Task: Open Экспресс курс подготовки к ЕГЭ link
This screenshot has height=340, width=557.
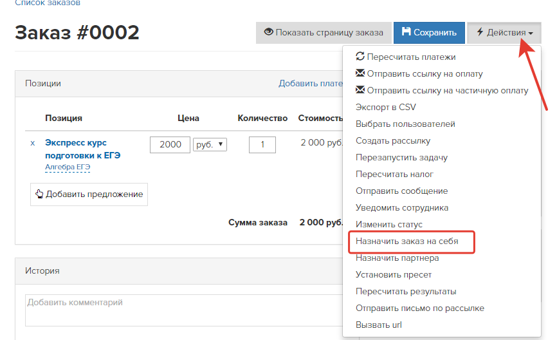Action: coord(83,149)
